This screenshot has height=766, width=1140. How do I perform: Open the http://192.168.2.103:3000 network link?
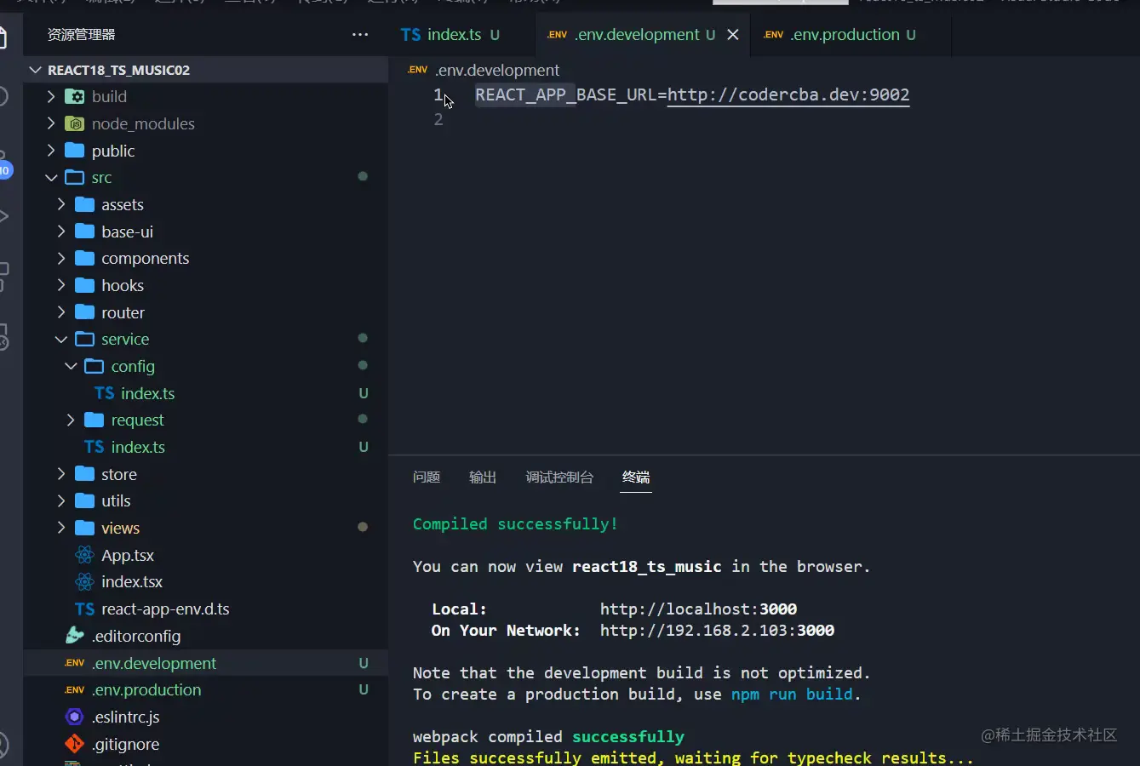pyautogui.click(x=717, y=631)
